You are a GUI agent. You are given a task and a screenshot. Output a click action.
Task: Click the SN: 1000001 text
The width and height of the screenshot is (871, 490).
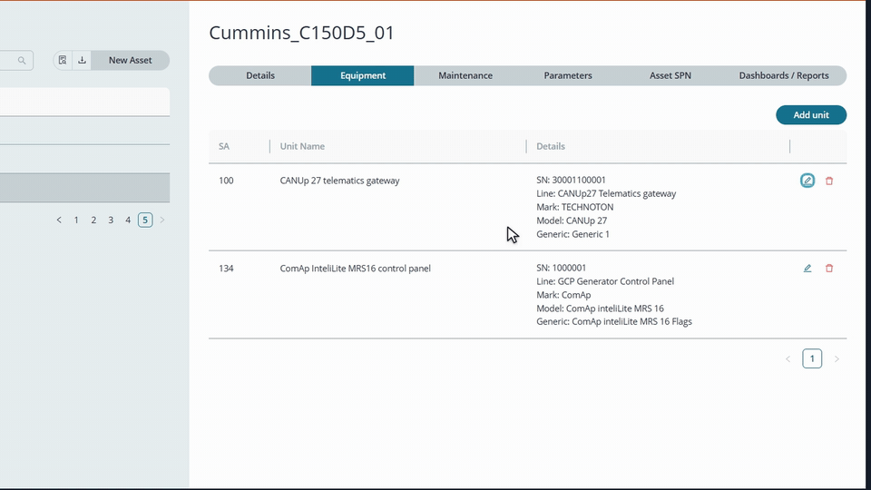point(561,268)
